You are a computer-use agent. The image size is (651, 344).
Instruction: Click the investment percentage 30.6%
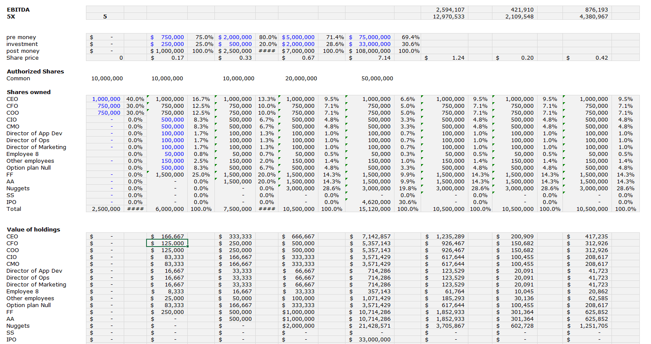pos(410,44)
